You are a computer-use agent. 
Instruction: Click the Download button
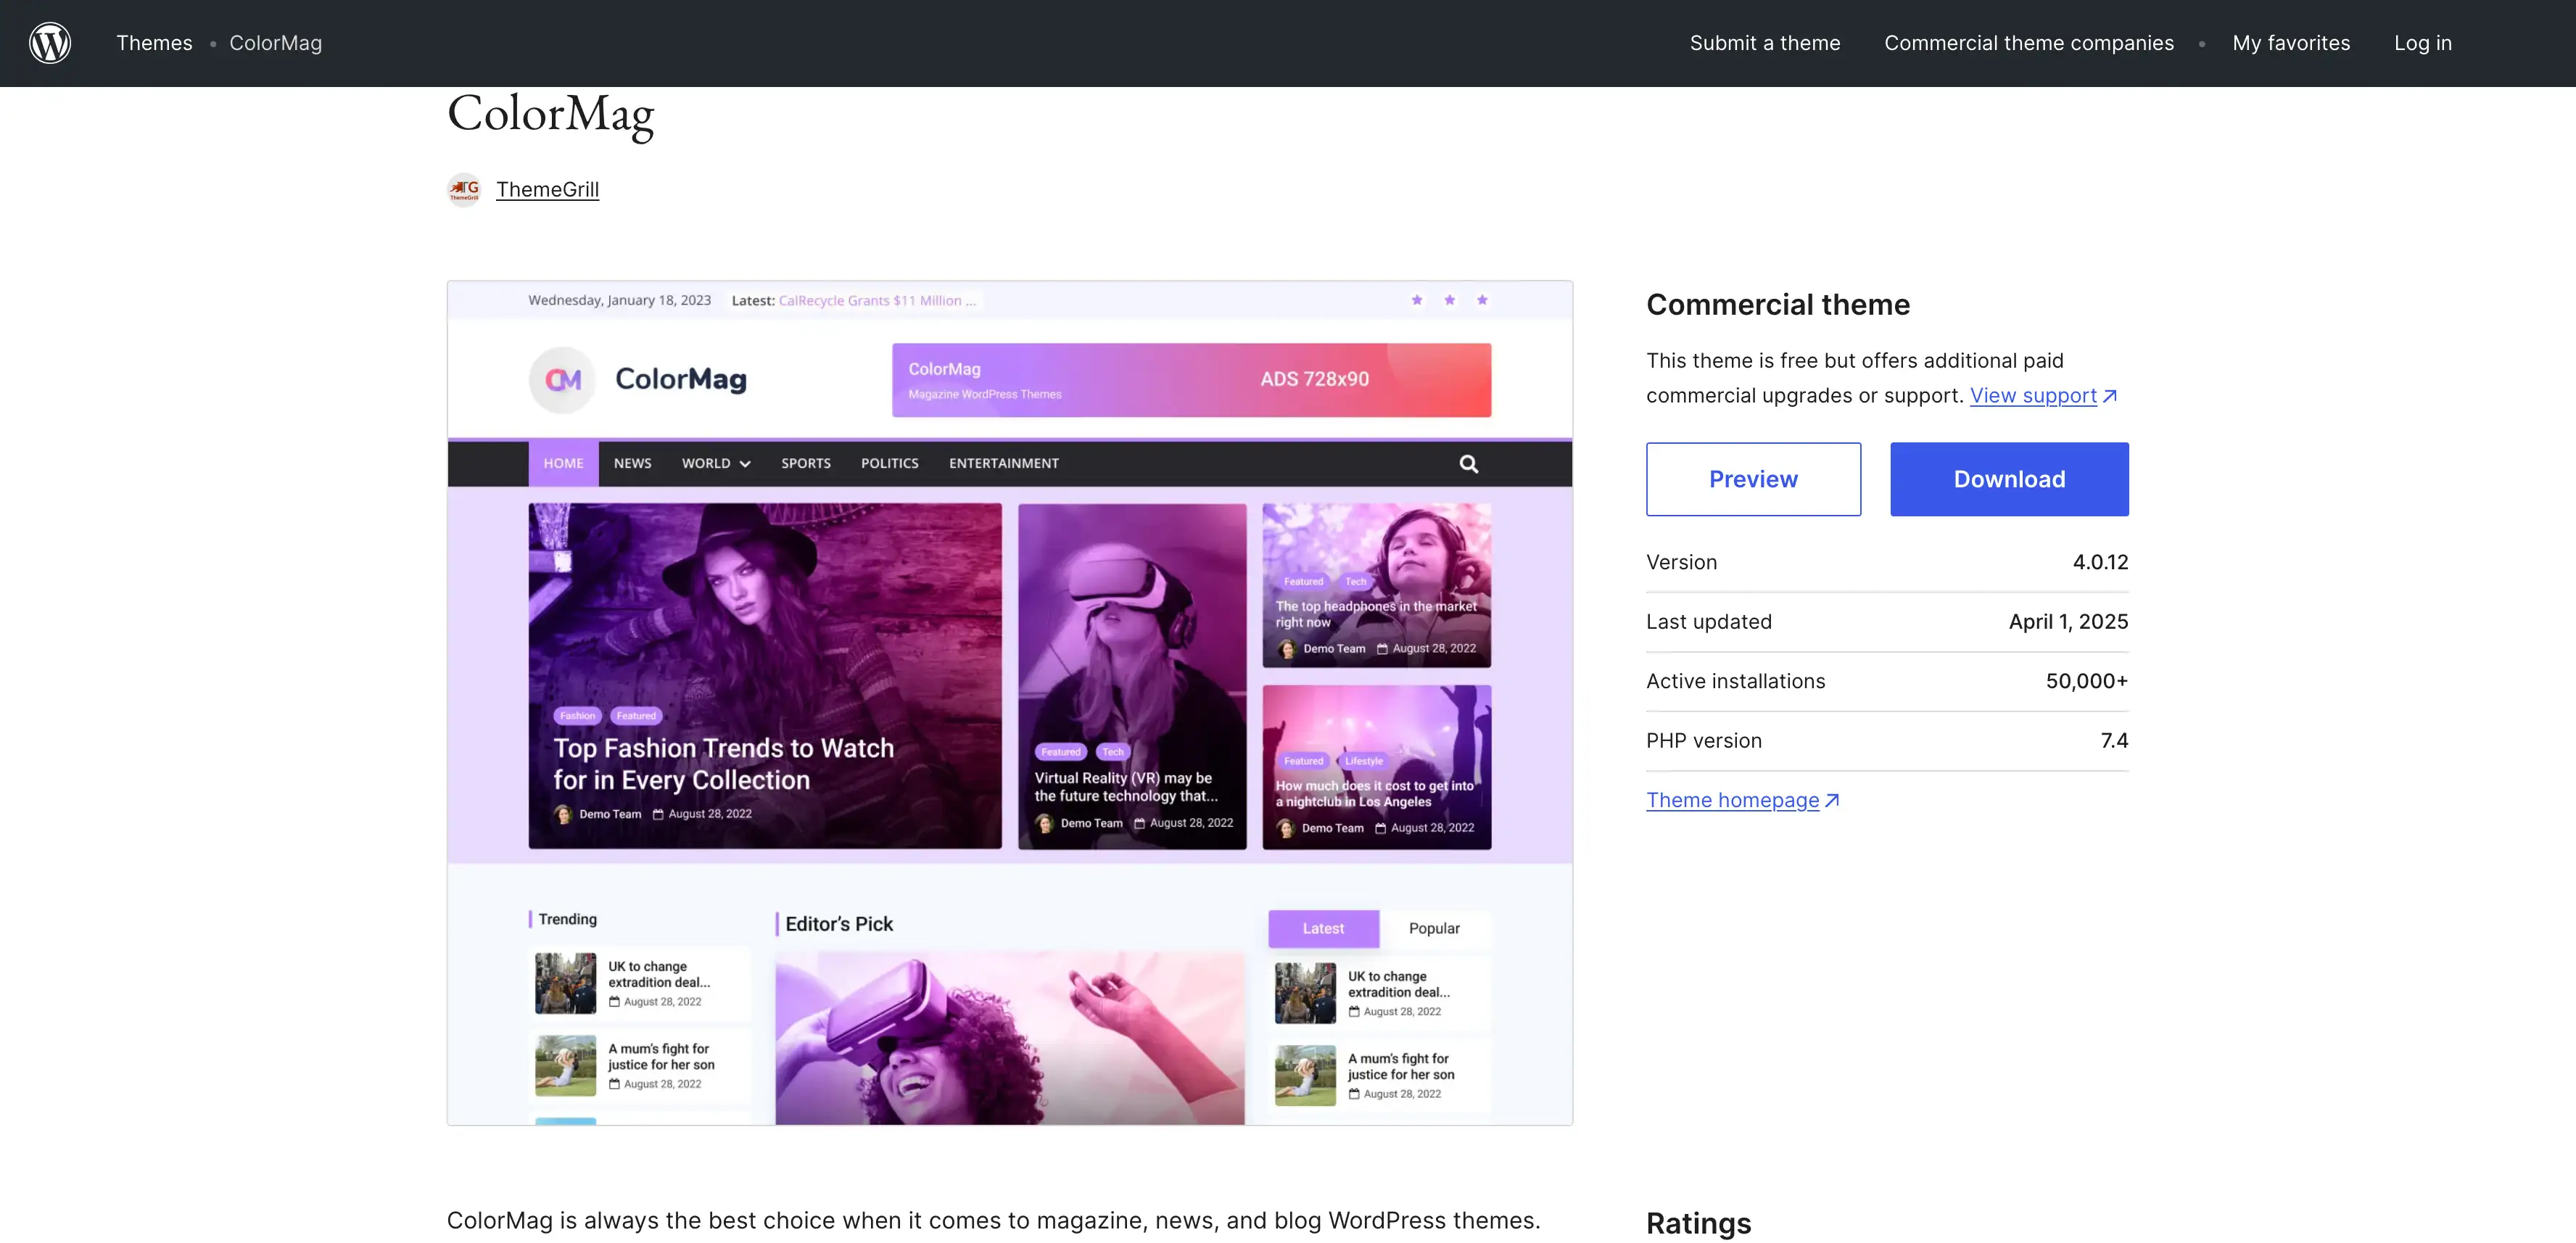tap(2009, 479)
